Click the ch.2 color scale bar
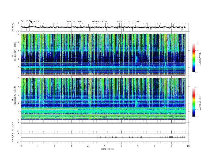This screenshot has width=212, height=164. [194, 102]
